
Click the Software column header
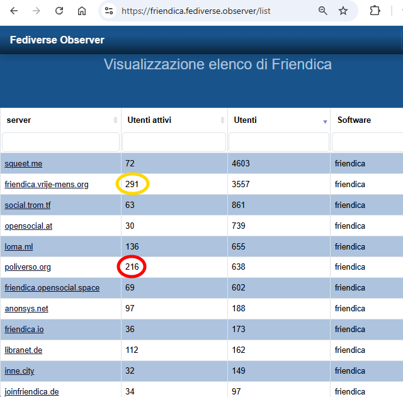coord(354,120)
